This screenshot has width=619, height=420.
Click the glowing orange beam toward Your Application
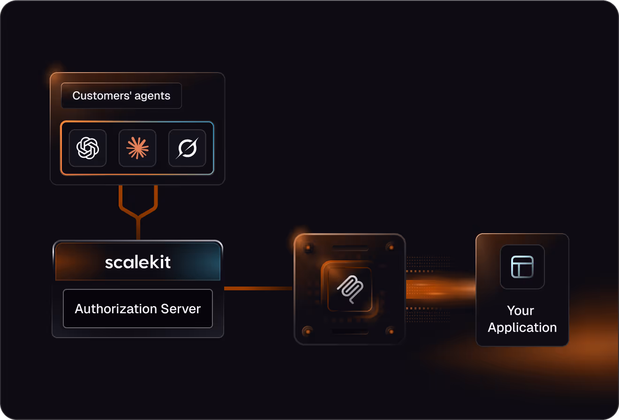(x=440, y=289)
